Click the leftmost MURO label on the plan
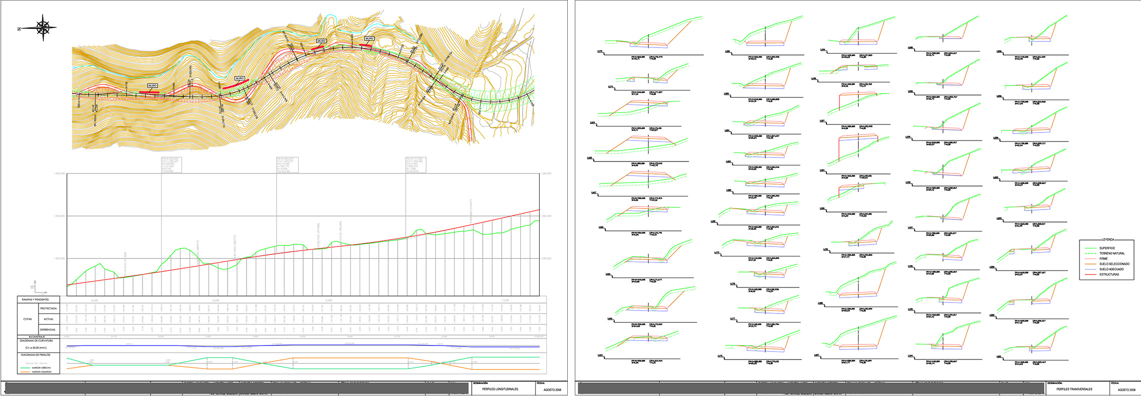1141x396 pixels. click(152, 85)
